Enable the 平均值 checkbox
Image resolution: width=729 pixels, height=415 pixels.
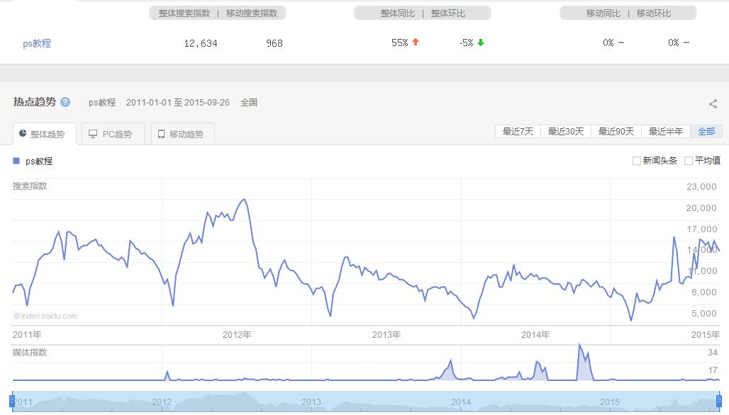[x=689, y=161]
